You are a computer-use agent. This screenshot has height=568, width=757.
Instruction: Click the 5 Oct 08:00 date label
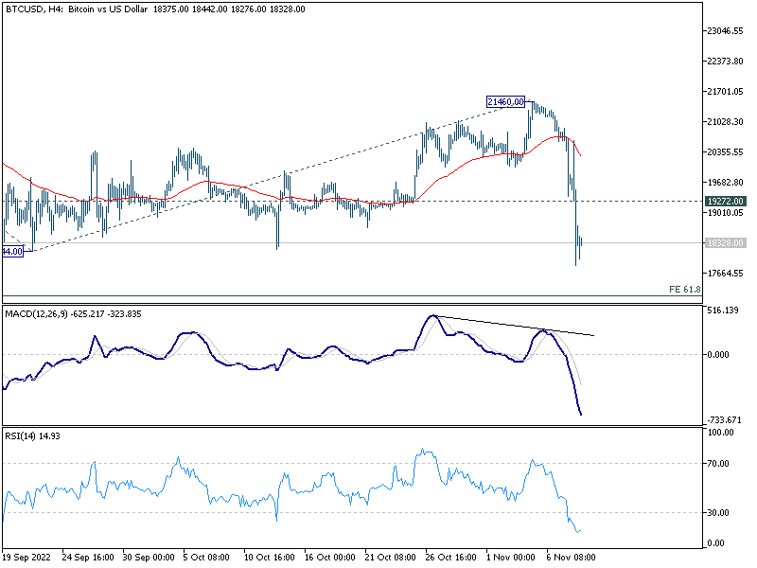coord(206,558)
